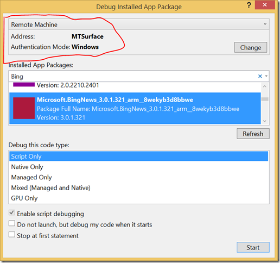Toggle Enable script debugging checkbox
This screenshot has width=280, height=263.
[x=12, y=212]
